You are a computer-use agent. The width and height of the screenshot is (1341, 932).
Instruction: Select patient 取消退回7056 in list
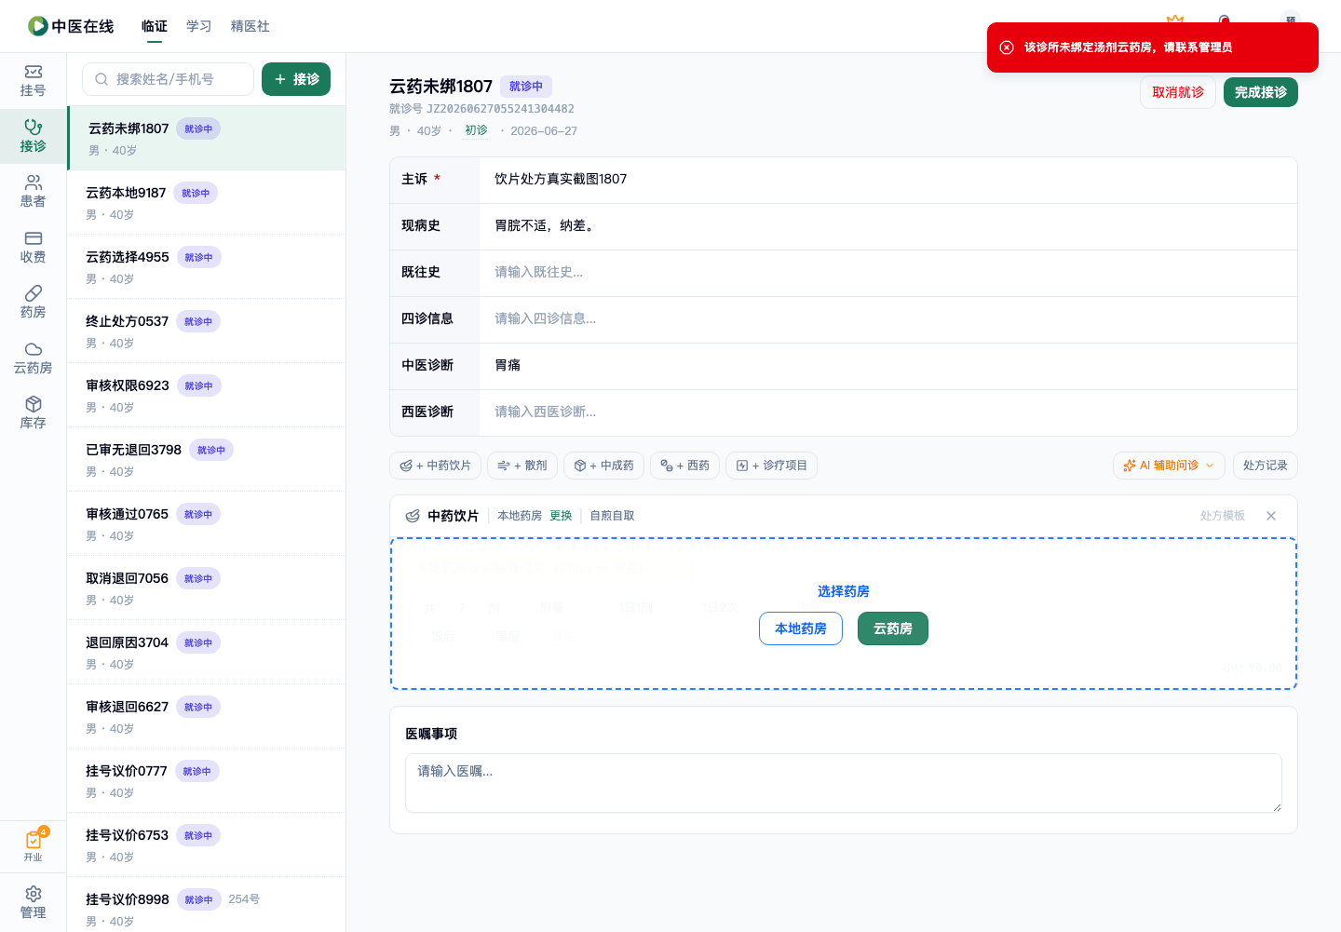click(207, 588)
